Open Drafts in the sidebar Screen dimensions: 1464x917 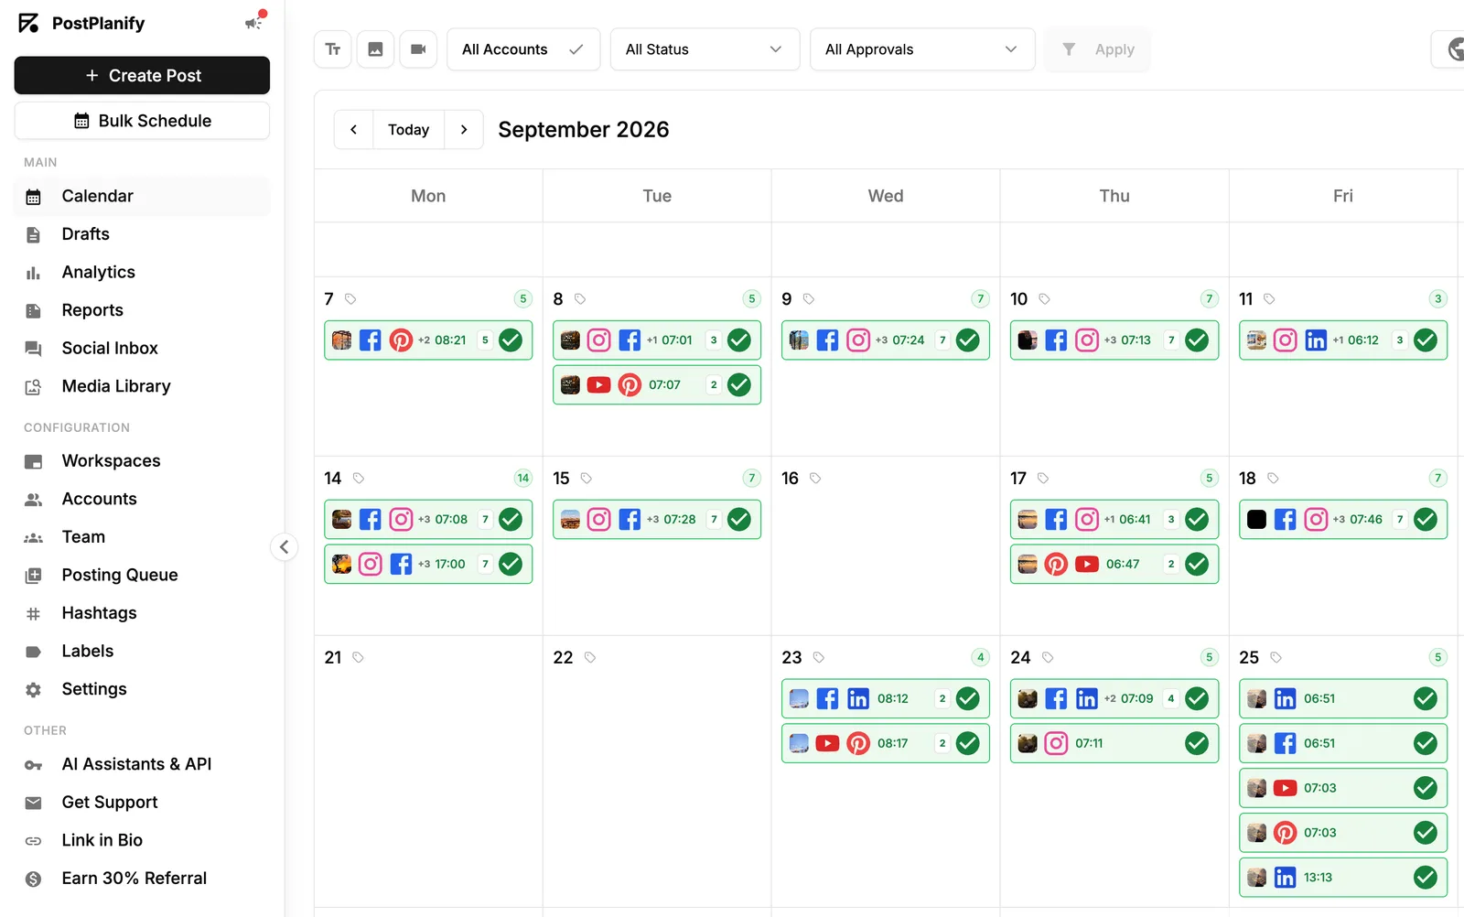tap(142, 234)
